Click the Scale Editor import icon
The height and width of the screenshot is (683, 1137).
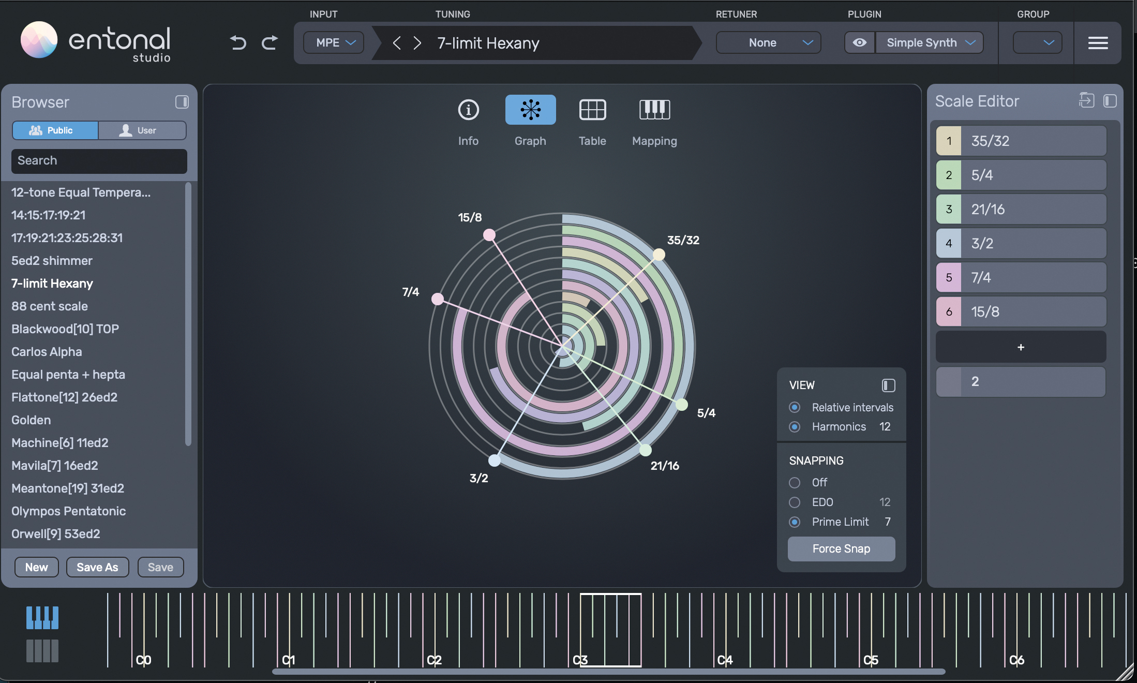coord(1086,100)
